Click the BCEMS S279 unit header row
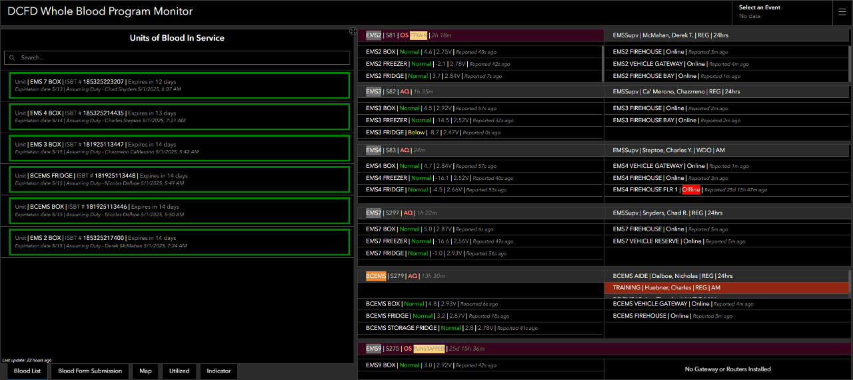Viewport: 853px width, 380px height. [x=480, y=276]
